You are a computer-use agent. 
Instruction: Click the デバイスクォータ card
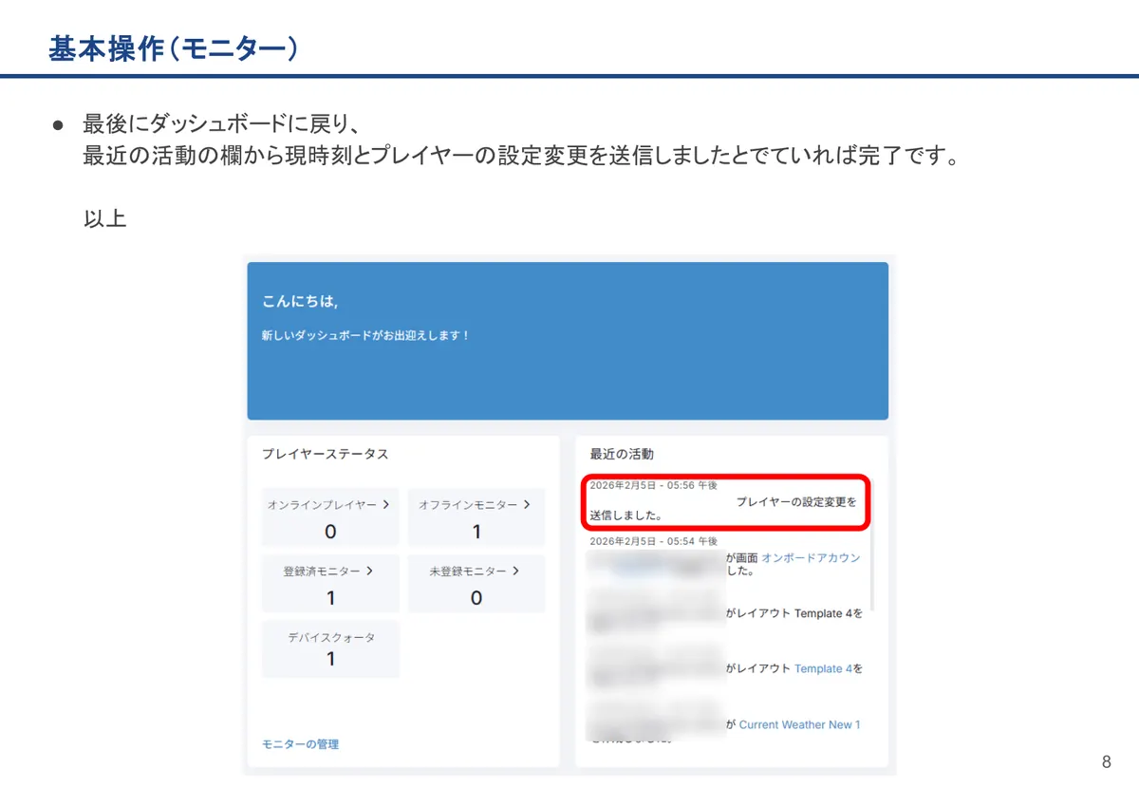click(x=330, y=649)
